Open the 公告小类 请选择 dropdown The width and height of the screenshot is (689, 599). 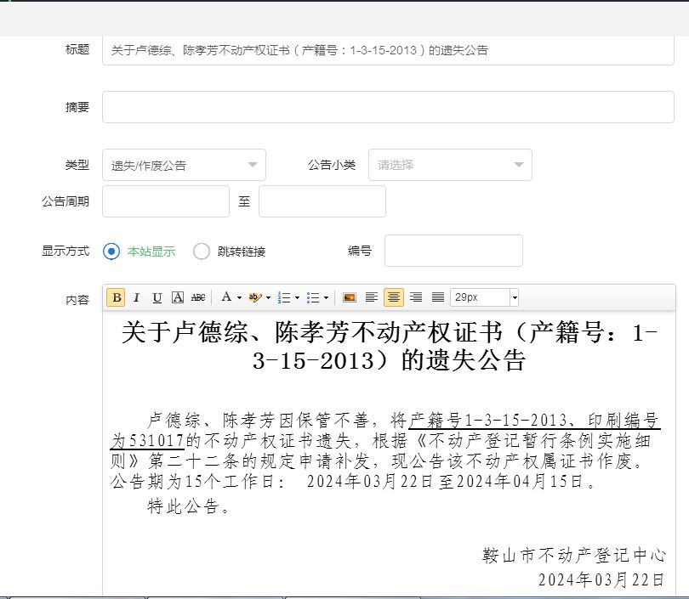450,165
